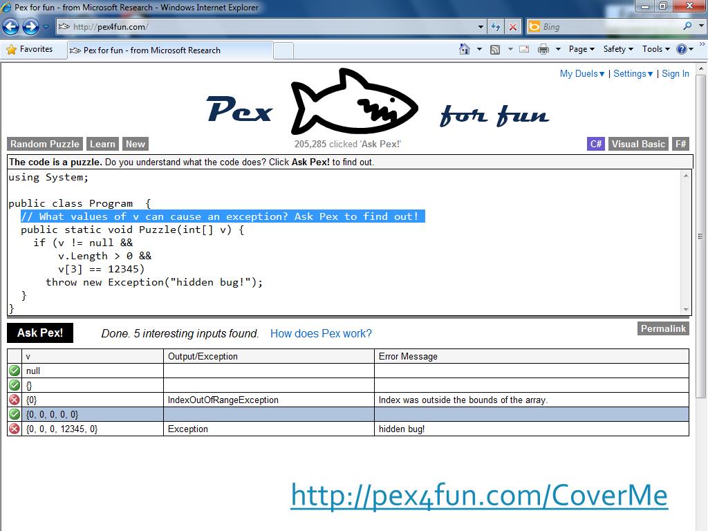Open the Page menu
This screenshot has width=708, height=531.
(x=581, y=49)
